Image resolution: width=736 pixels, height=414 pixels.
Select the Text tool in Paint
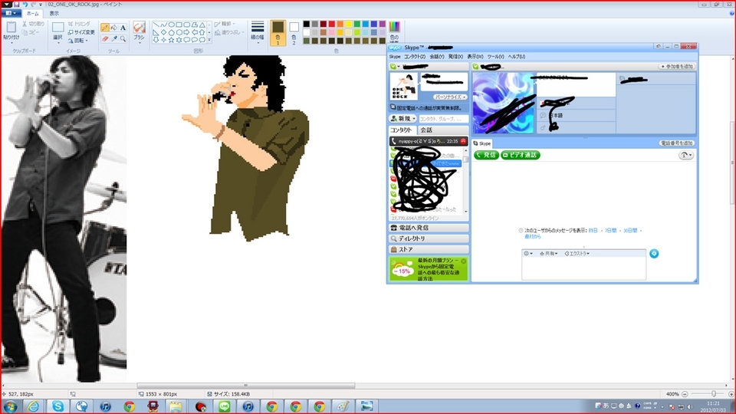pyautogui.click(x=123, y=28)
